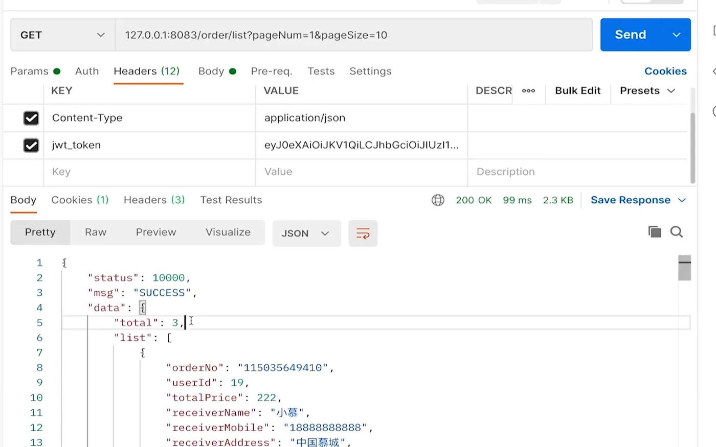Viewport: 716px width, 447px height.
Task: Open column options three-dots icon in headers table
Action: tap(528, 91)
